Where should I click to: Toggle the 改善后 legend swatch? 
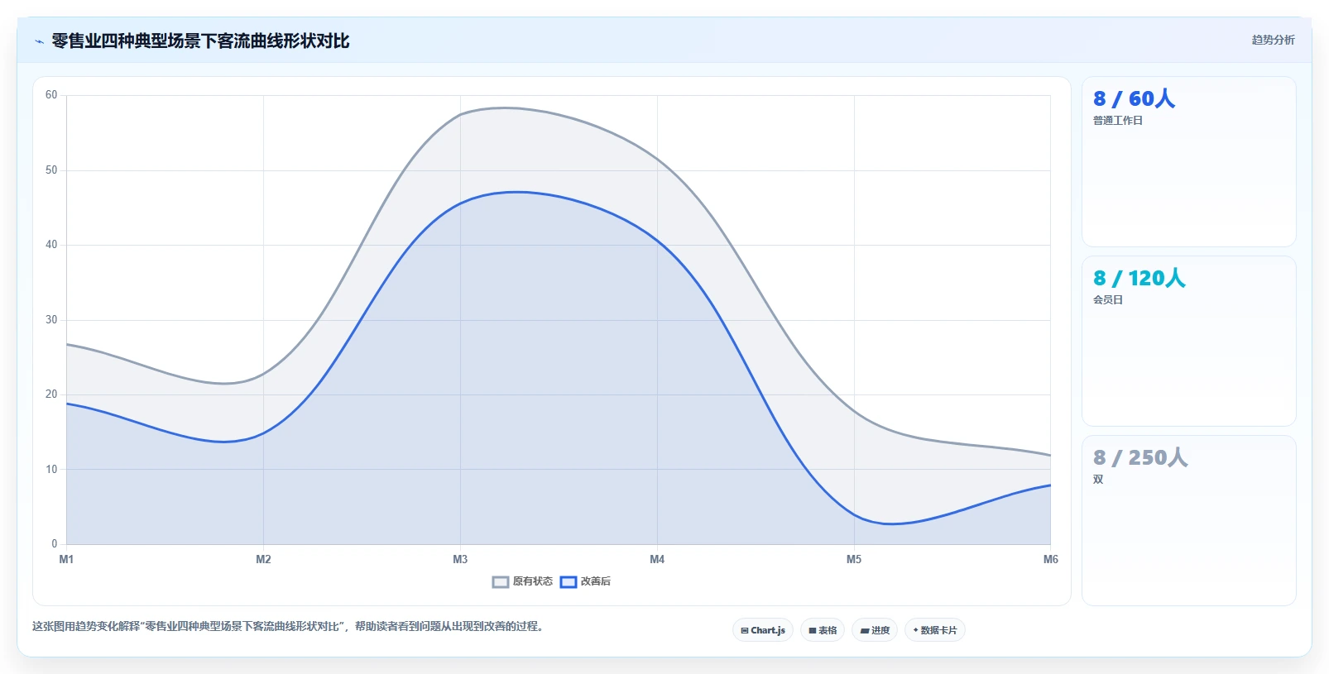coord(568,582)
